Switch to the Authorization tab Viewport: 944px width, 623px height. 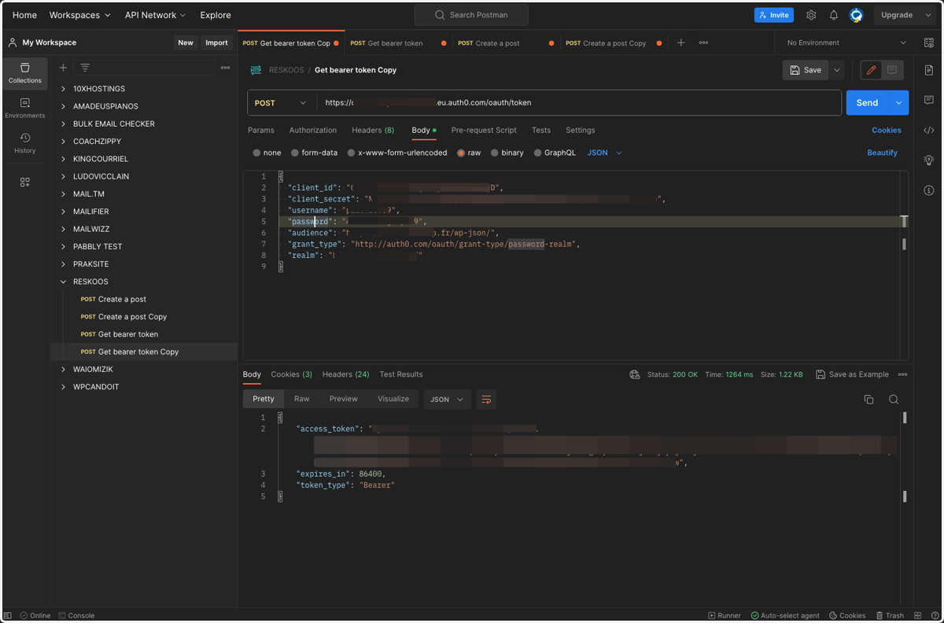pyautogui.click(x=313, y=131)
